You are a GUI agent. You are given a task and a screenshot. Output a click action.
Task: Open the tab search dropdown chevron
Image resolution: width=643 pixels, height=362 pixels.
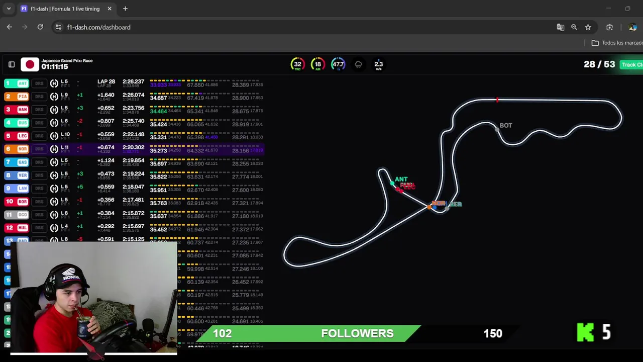click(x=9, y=9)
